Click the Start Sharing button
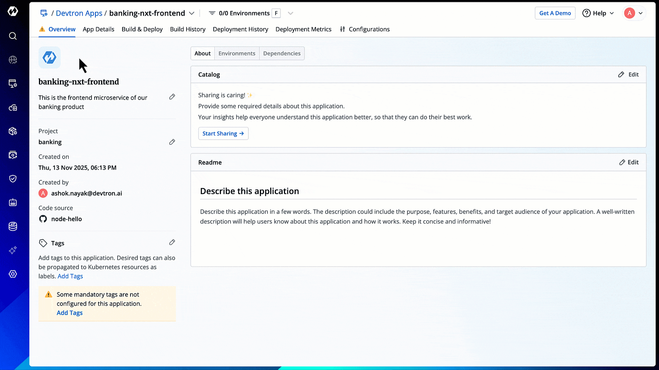This screenshot has height=370, width=659. coord(223,134)
